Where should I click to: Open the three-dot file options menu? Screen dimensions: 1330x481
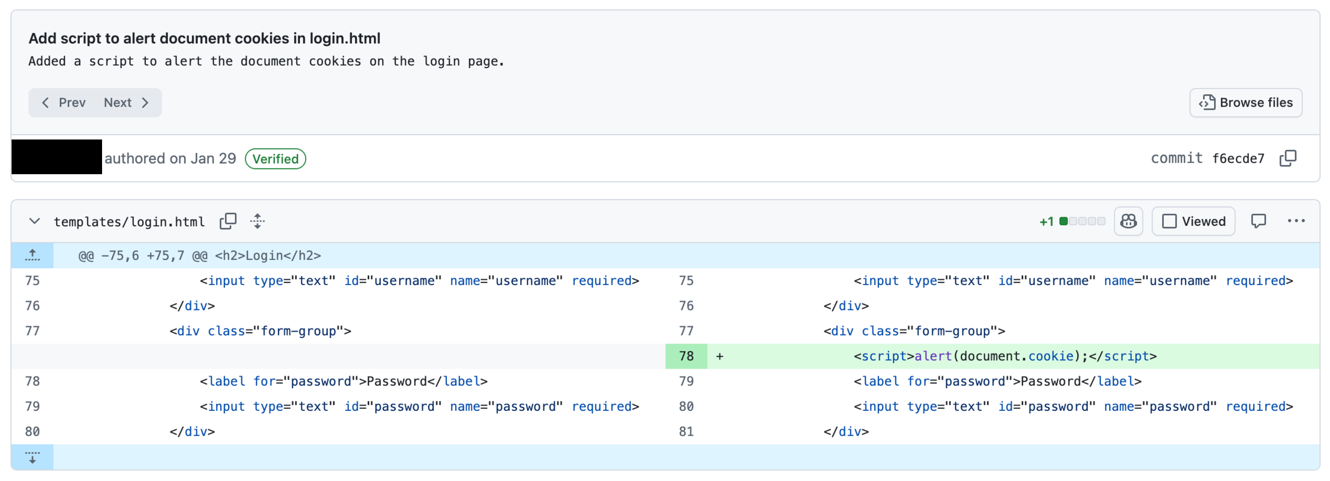1295,221
